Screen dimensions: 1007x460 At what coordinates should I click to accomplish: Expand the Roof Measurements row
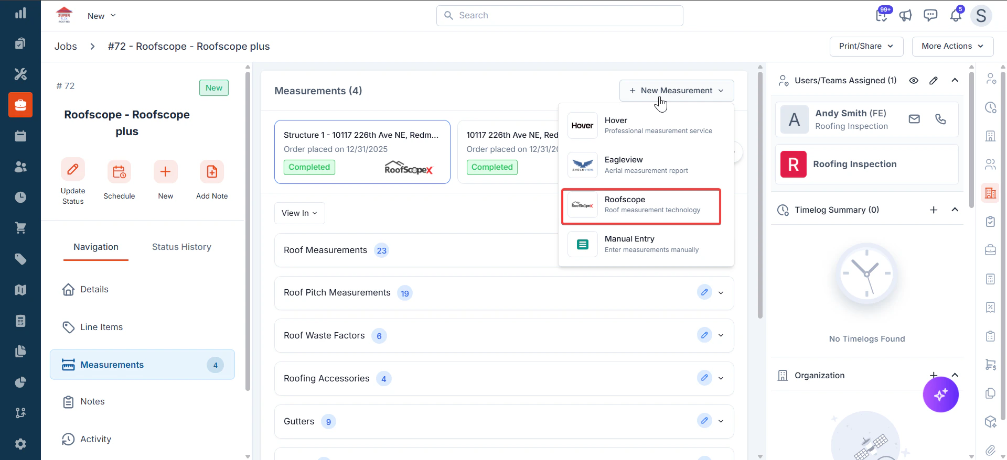point(417,250)
